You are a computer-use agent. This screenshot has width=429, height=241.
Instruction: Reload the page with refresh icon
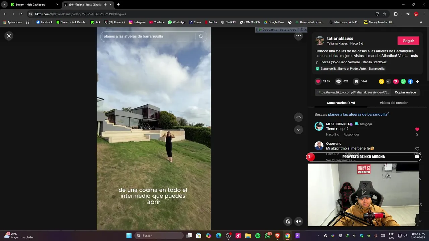21,14
